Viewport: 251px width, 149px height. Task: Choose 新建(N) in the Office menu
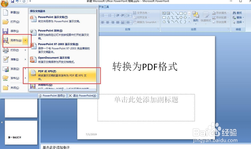[x=15, y=12]
